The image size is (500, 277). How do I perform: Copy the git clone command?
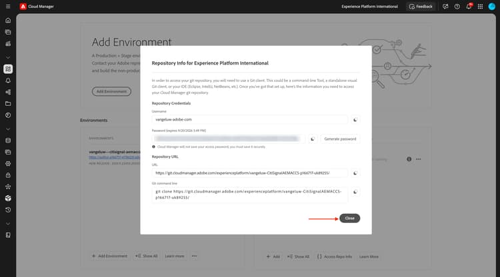(x=355, y=192)
